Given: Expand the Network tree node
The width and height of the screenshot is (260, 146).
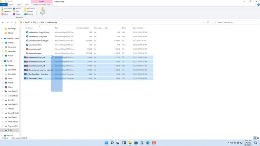Looking at the screenshot, I should [x=2, y=136].
